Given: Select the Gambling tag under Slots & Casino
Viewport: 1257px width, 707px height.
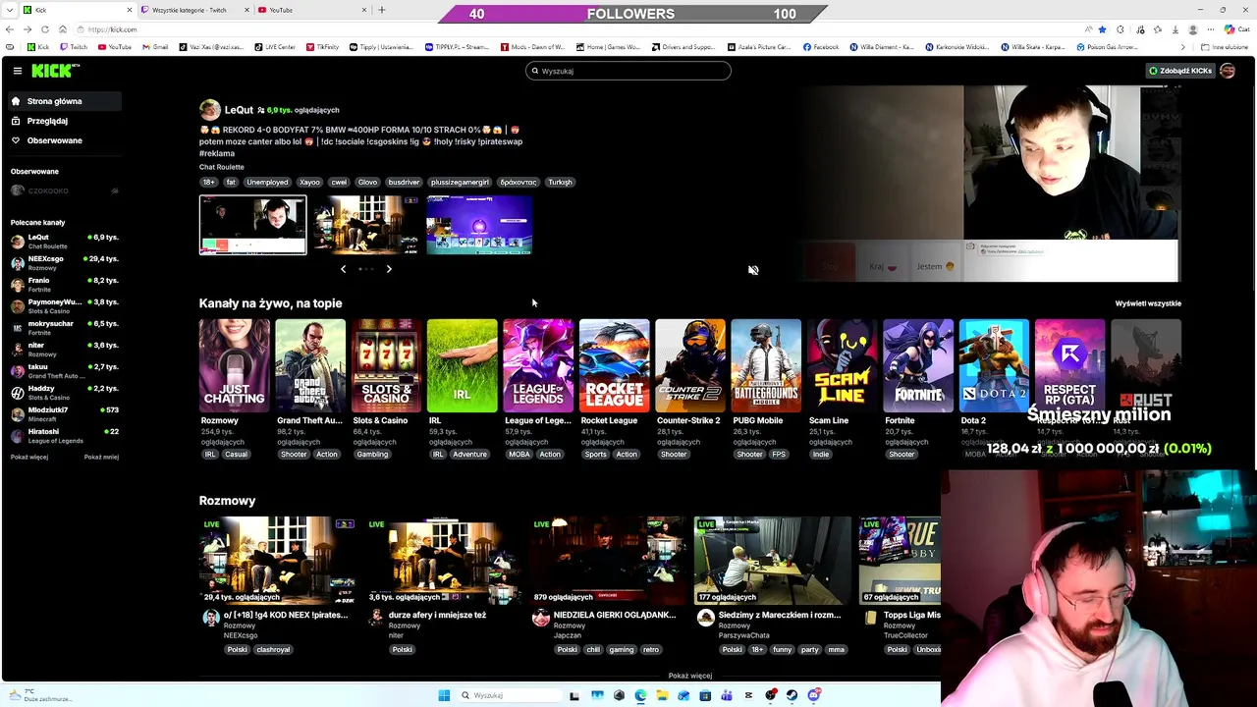Looking at the screenshot, I should coord(372,454).
